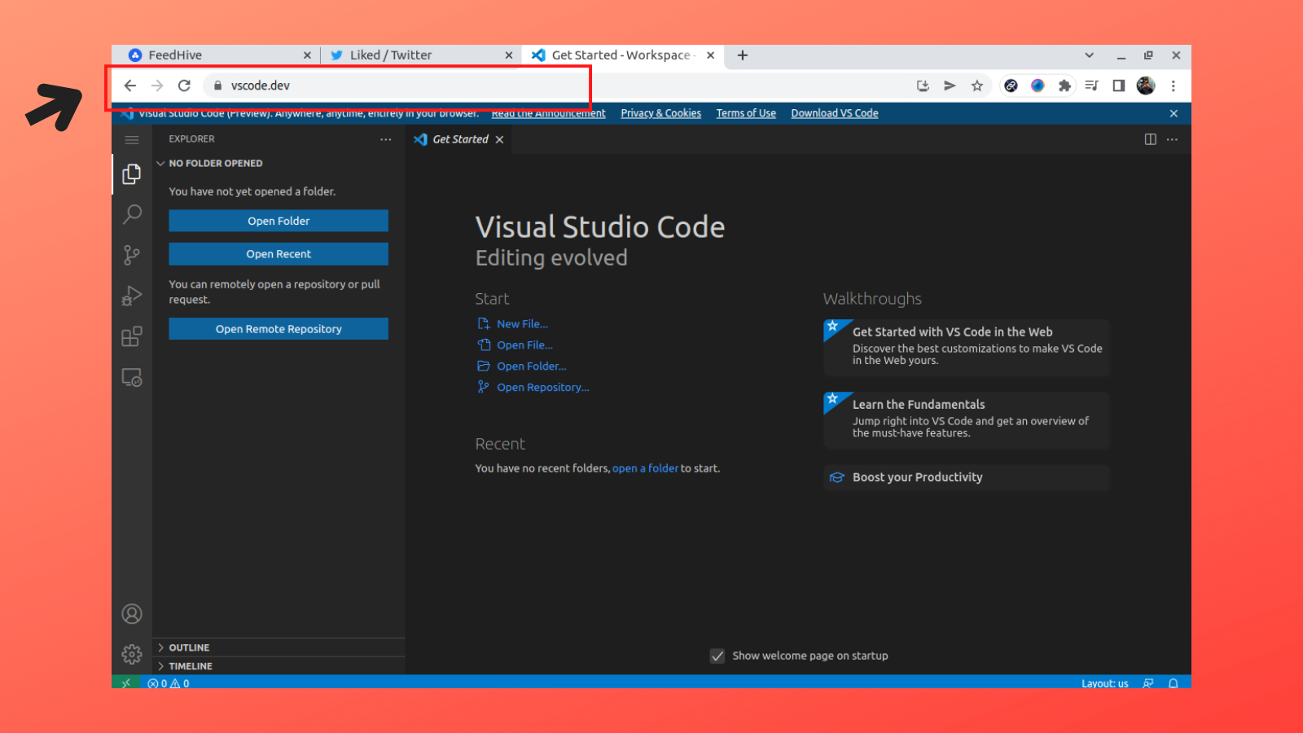Screen dimensions: 1303x733
Task: Click the notifications bell in status bar
Action: tap(1173, 683)
